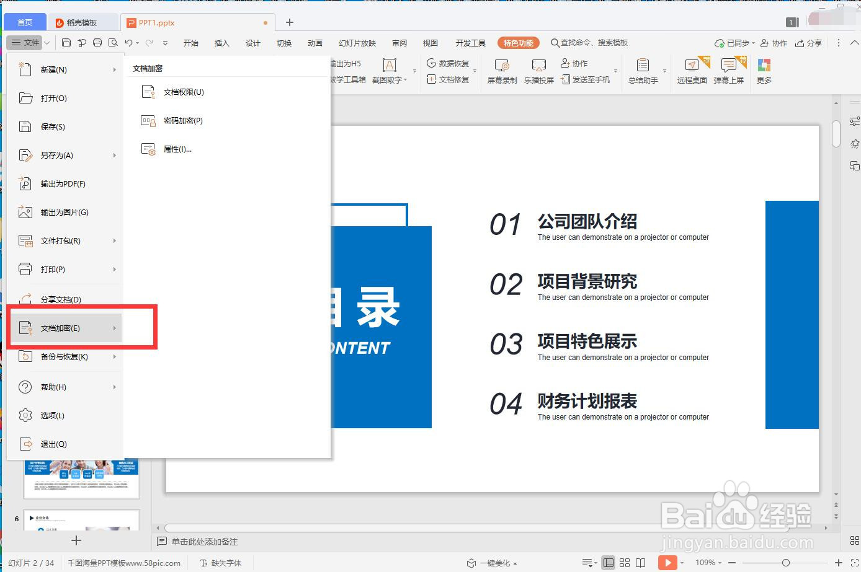Screen dimensions: 861x572
Task: Expand the 备份与恢复(K) submenu
Action: click(115, 356)
